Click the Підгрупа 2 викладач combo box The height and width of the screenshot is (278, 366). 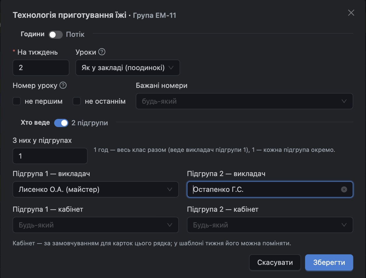tap(270, 190)
